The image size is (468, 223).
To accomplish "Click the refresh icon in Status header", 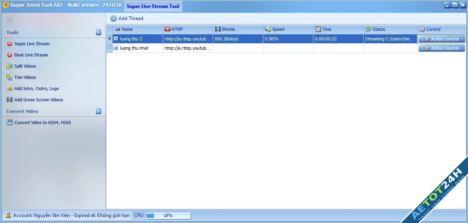I will coord(368,29).
